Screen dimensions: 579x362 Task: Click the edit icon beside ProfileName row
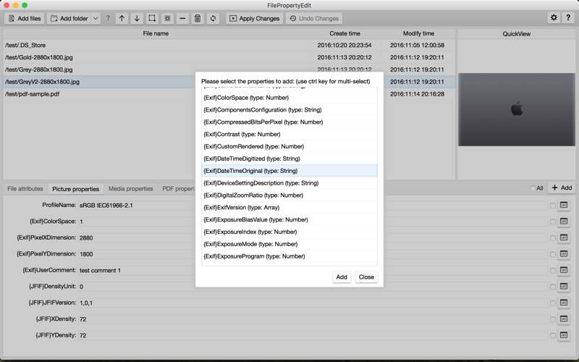pyautogui.click(x=564, y=205)
